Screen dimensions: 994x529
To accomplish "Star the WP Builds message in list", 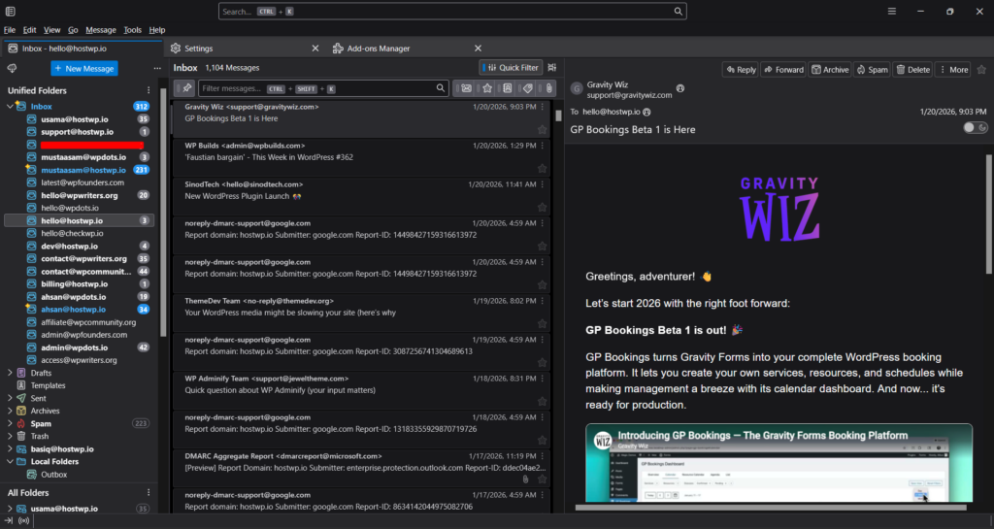I will pyautogui.click(x=542, y=169).
